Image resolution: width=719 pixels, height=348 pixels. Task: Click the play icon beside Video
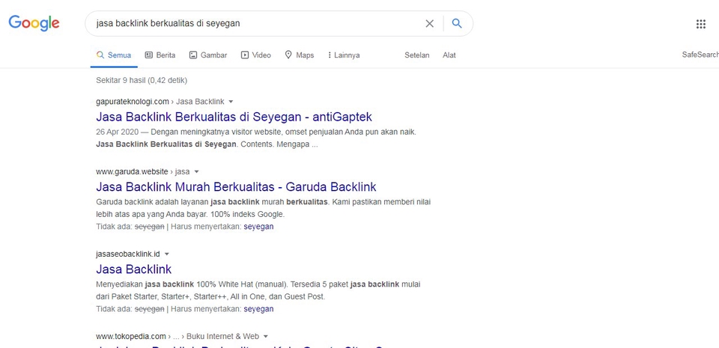(x=245, y=55)
